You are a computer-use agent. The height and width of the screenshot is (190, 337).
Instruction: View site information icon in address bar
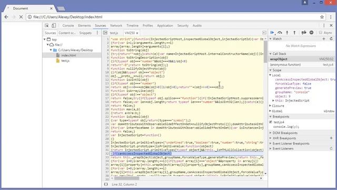click(29, 17)
